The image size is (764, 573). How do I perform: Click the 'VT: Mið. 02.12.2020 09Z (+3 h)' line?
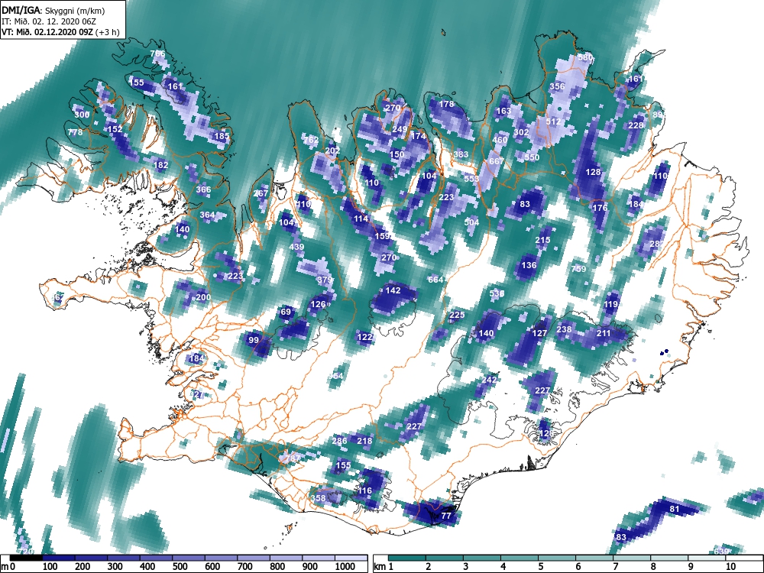coord(60,32)
